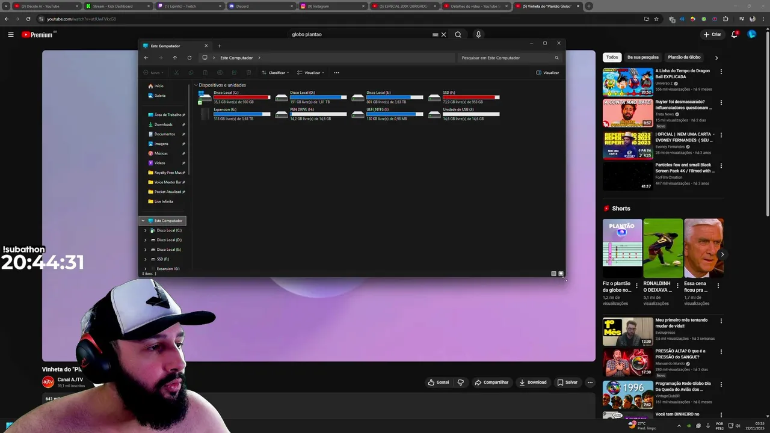This screenshot has width=770, height=433.
Task: Click the Salvar button
Action: tap(567, 382)
